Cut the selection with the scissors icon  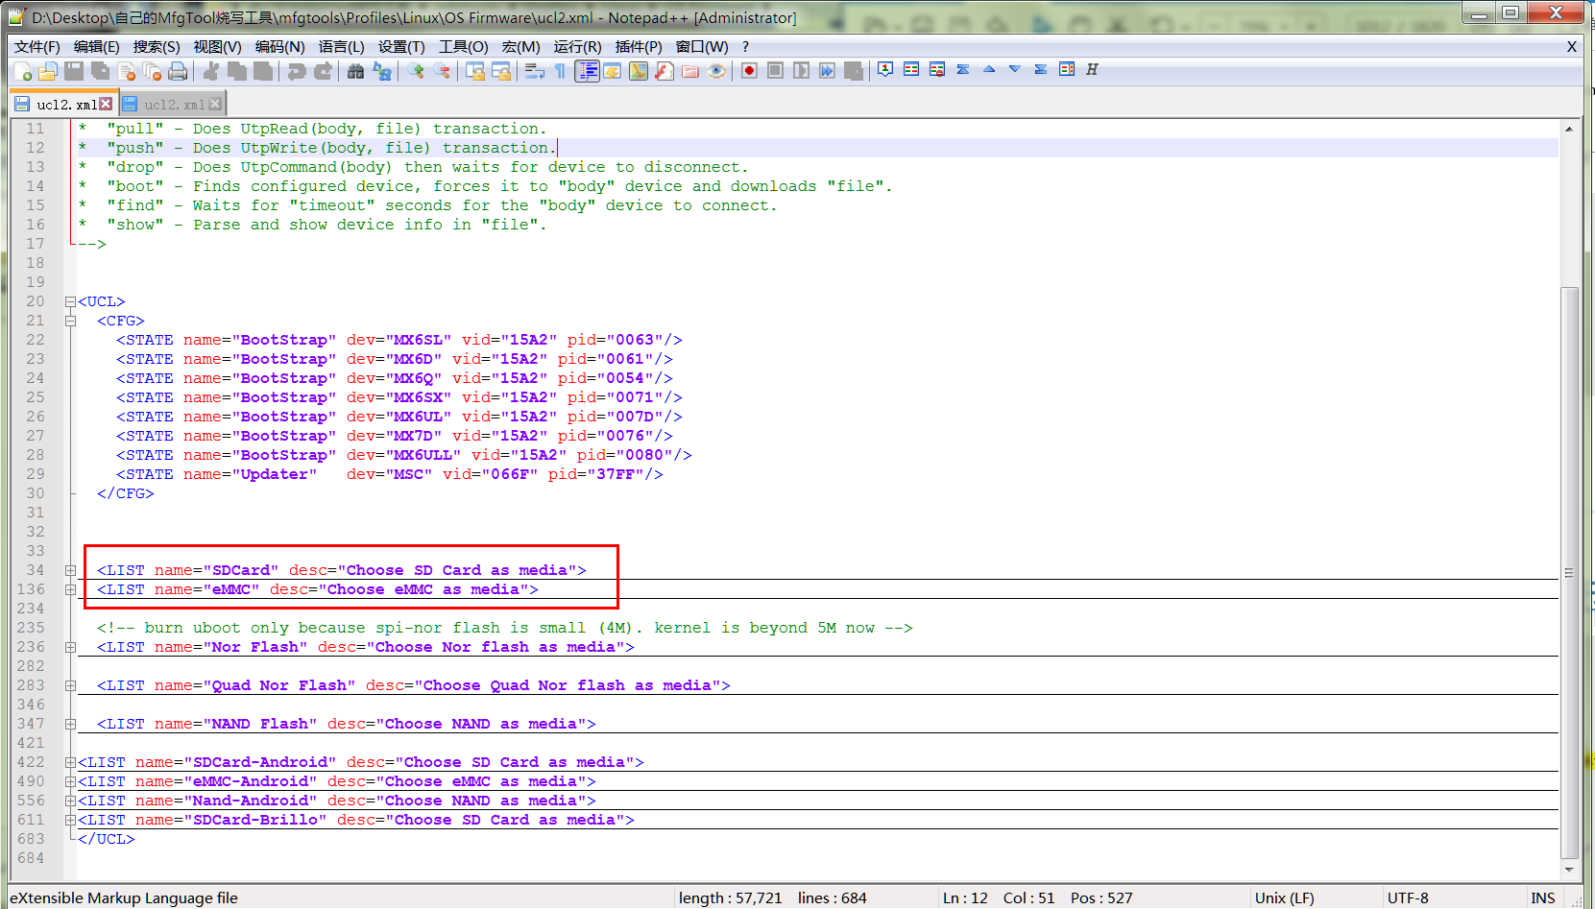pos(211,70)
